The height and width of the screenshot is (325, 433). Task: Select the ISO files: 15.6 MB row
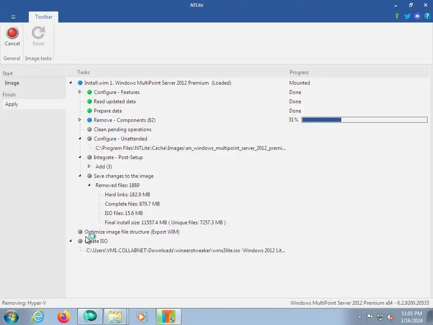tap(124, 213)
